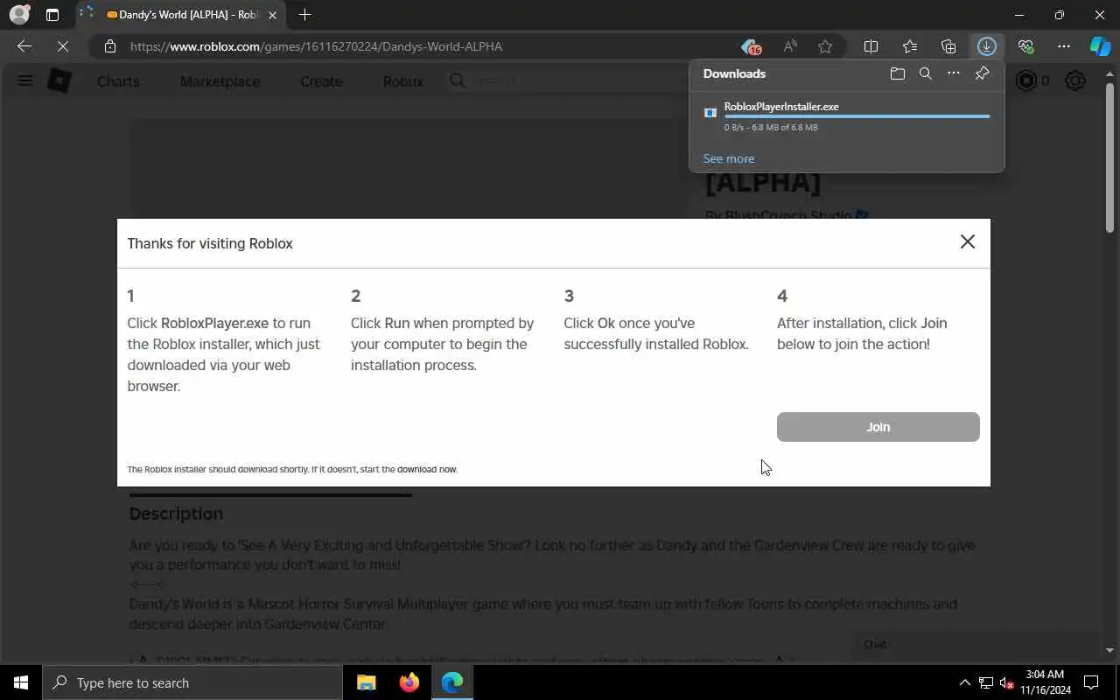Open Collections icon
This screenshot has width=1120, height=700.
tap(948, 46)
